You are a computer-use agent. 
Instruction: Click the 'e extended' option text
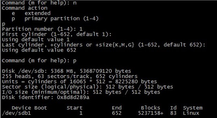click(31, 13)
